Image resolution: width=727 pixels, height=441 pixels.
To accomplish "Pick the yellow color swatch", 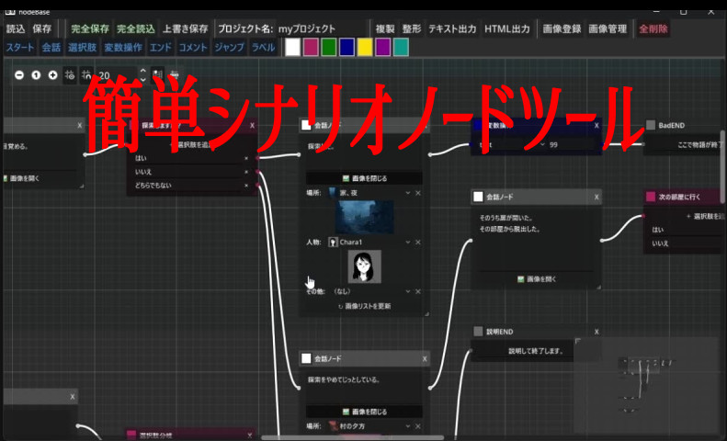I will 365,47.
